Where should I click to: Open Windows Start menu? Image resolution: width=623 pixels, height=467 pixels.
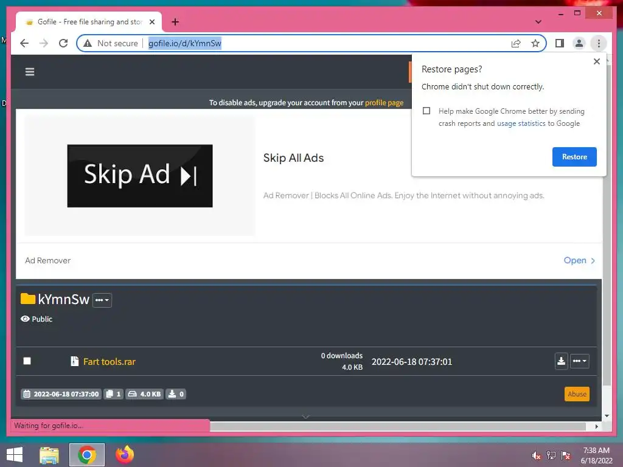click(x=15, y=455)
